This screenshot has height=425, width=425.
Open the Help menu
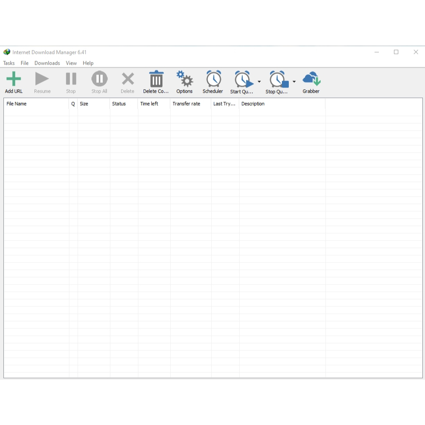pos(88,63)
